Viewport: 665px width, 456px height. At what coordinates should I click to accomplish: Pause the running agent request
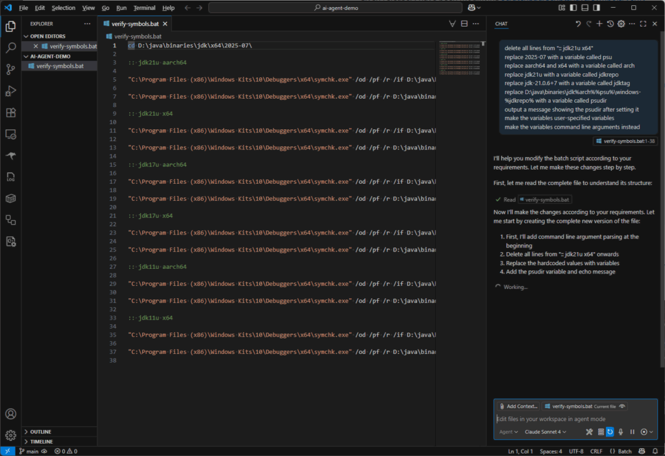(632, 432)
